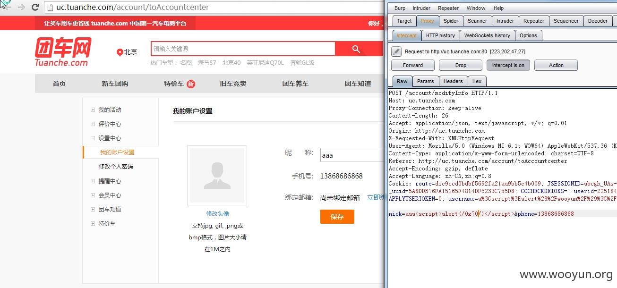This screenshot has height=288, width=617.
Task: Toggle the Intercept is on button
Action: click(508, 65)
